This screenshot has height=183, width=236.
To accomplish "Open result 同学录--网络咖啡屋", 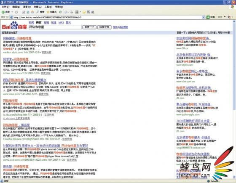I will point(16,59).
